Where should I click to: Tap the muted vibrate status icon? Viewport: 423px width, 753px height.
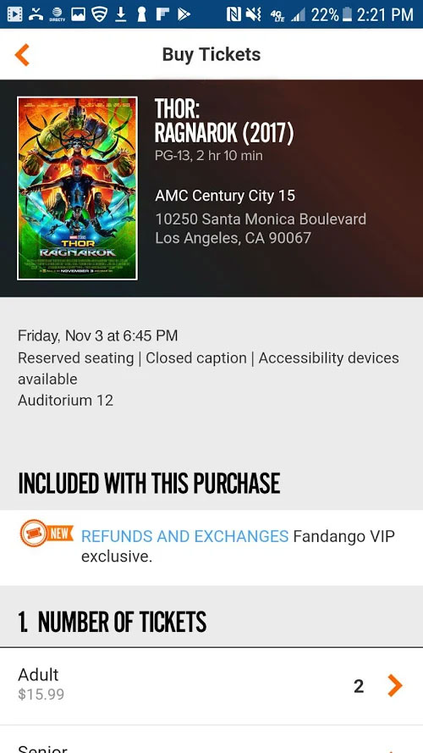click(253, 14)
